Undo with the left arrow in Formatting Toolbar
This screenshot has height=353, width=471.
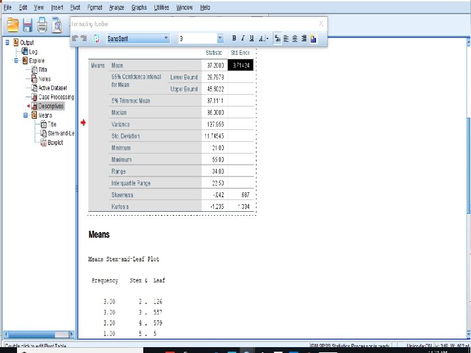(75, 39)
